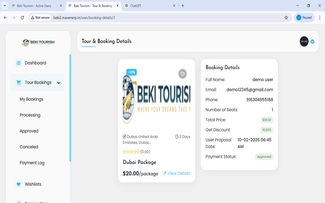Bookmark this page with the star icon
The image size is (325, 203).
(286, 17)
